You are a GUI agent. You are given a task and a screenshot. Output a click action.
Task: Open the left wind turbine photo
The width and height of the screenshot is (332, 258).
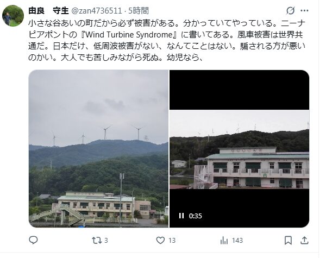(98, 149)
